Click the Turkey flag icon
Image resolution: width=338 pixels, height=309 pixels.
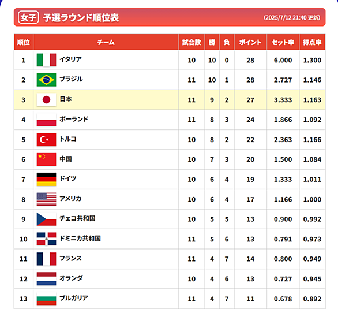46,140
